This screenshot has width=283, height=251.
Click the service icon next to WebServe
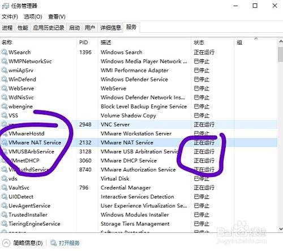pyautogui.click(x=5, y=88)
